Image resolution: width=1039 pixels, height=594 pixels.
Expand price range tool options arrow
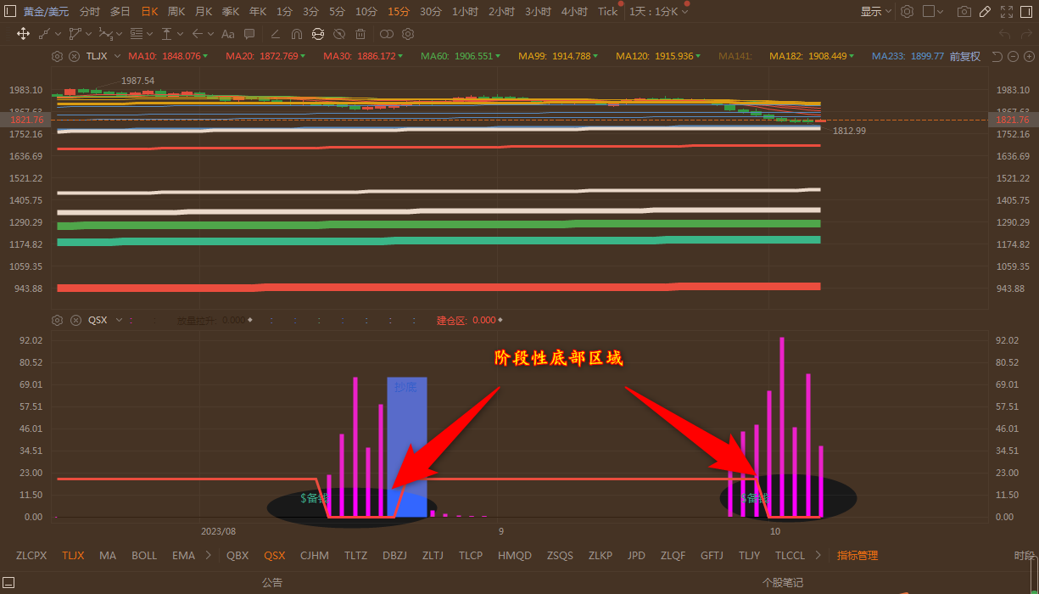(180, 34)
